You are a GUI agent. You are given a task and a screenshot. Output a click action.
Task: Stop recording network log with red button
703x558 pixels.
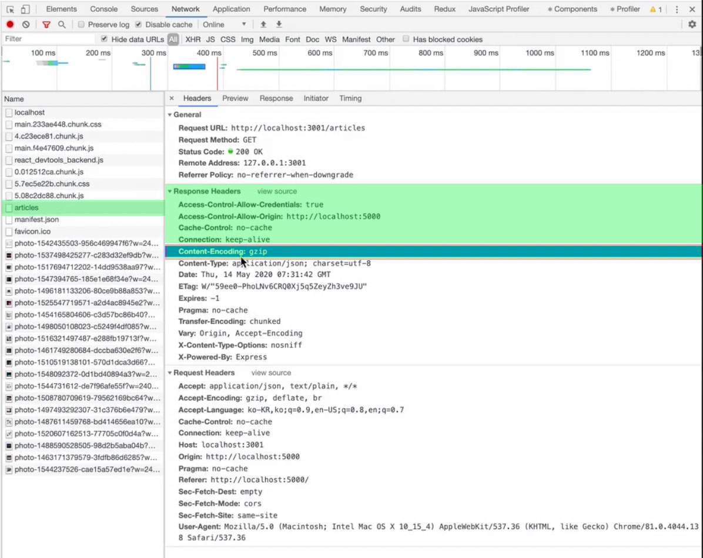click(x=10, y=24)
